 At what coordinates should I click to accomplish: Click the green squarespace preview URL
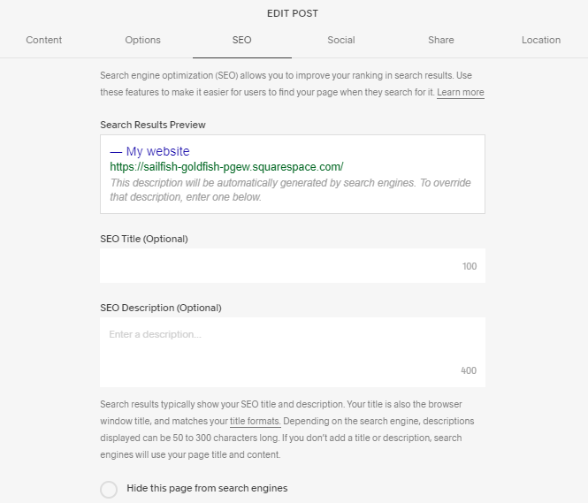point(226,166)
